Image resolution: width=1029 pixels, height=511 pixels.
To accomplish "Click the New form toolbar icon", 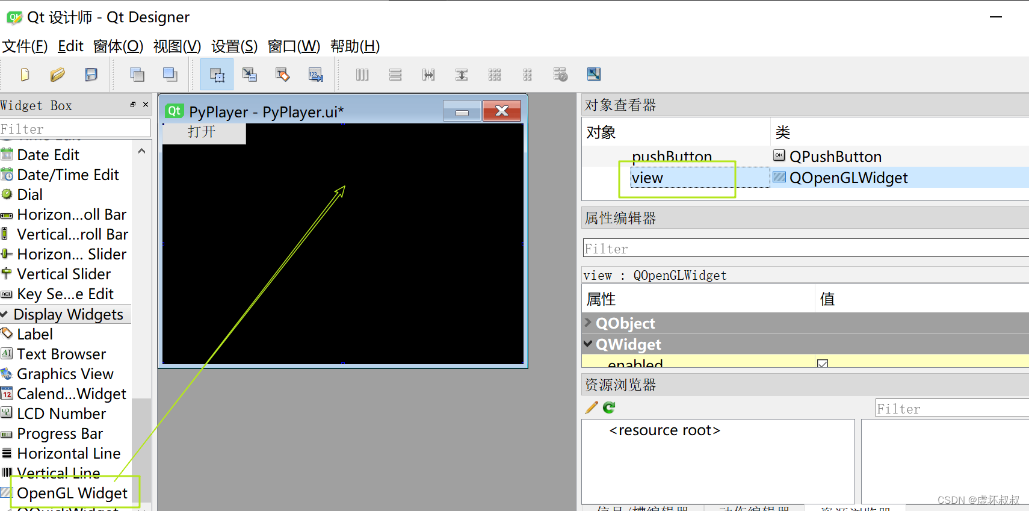I will point(25,75).
